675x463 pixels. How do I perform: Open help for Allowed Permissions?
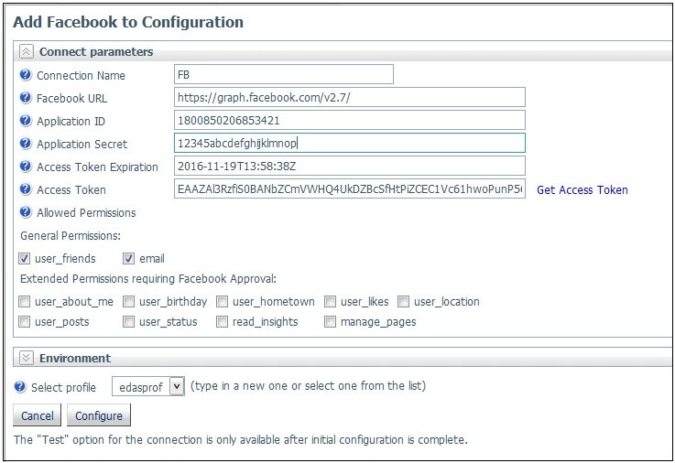26,212
